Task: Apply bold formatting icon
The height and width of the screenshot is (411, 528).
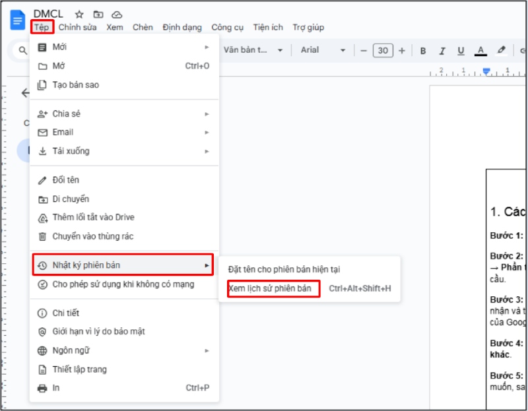Action: point(422,50)
